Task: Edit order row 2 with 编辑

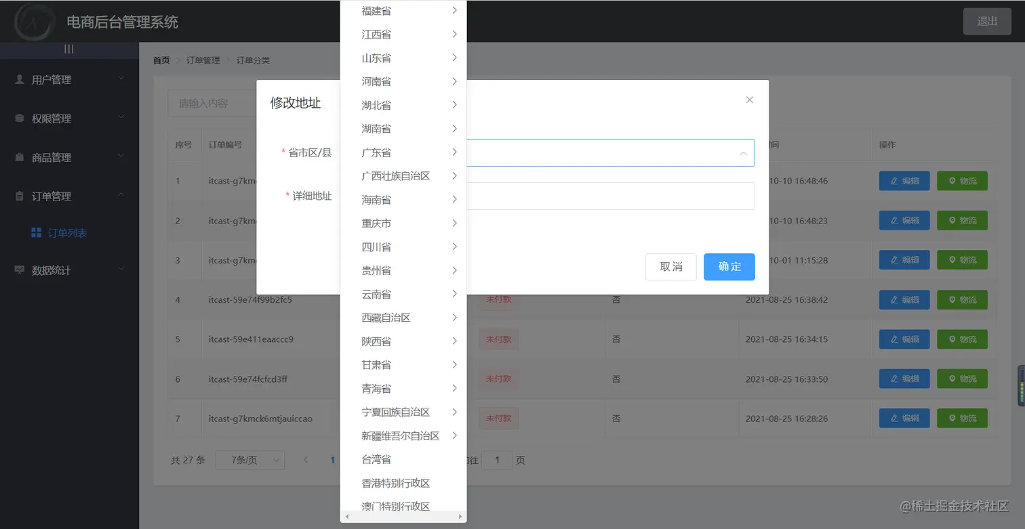Action: coord(904,220)
